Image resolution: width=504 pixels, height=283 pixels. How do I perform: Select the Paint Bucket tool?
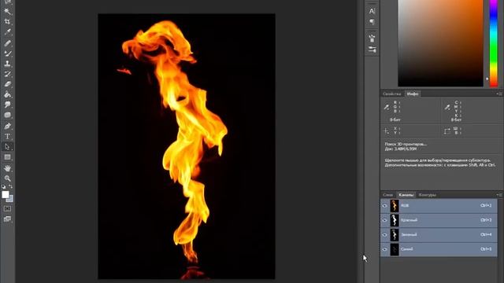click(7, 94)
